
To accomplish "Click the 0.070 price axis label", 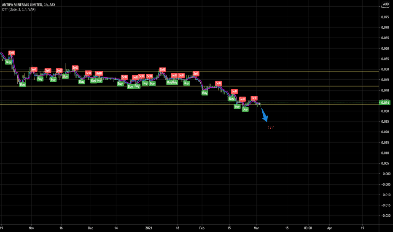I will [x=385, y=27].
